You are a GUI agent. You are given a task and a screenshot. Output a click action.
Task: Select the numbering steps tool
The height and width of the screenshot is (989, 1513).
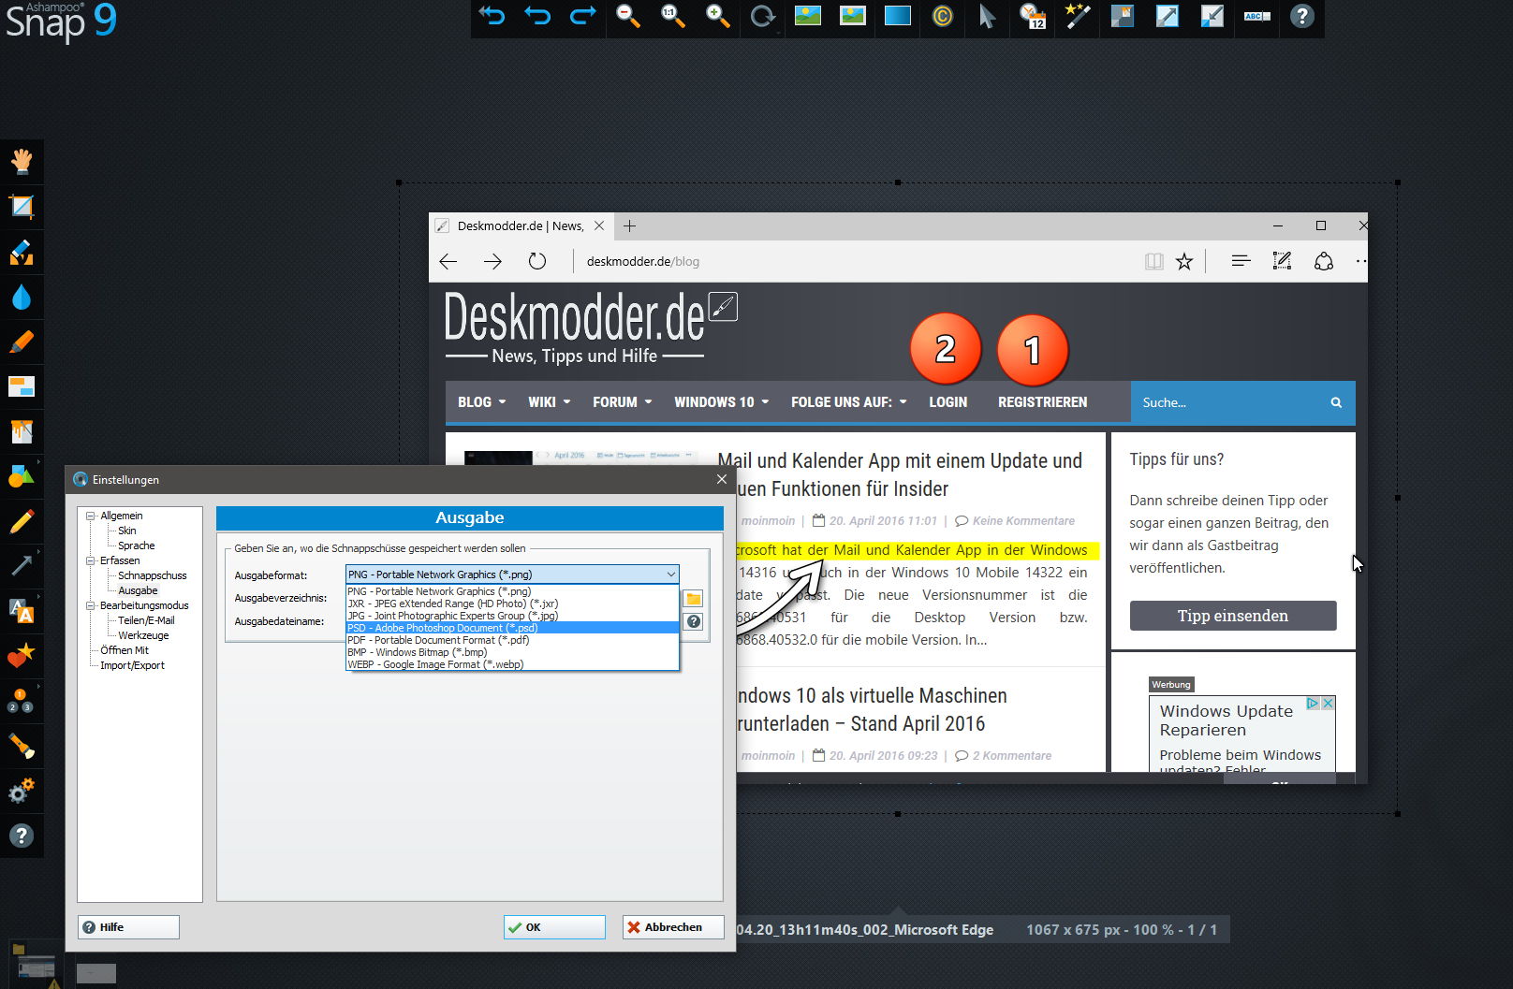click(22, 700)
